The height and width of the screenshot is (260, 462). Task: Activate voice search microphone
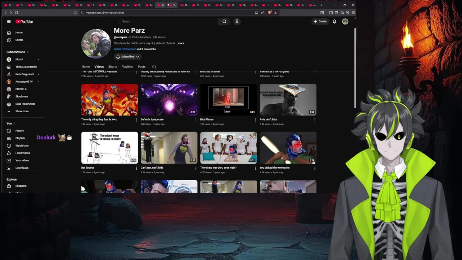(x=237, y=21)
